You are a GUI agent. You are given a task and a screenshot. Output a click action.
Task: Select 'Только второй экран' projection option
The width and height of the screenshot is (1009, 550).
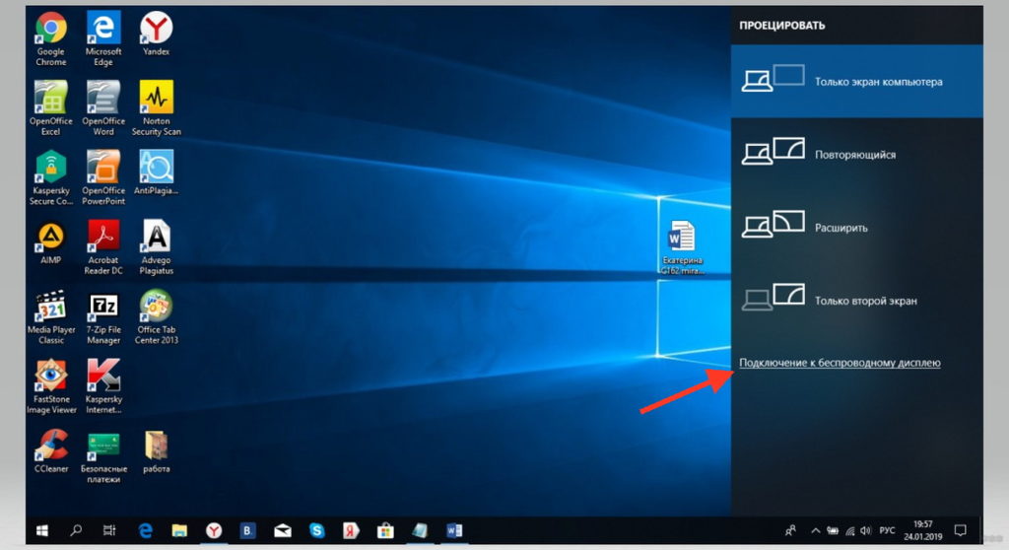(x=856, y=300)
